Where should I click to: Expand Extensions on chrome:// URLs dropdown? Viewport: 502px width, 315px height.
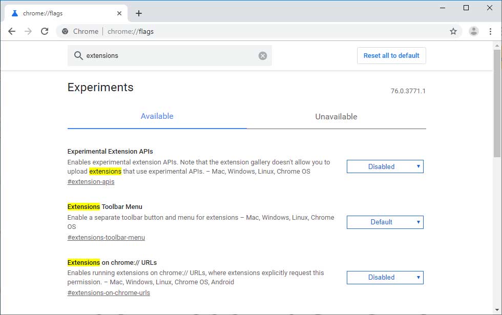coord(385,278)
